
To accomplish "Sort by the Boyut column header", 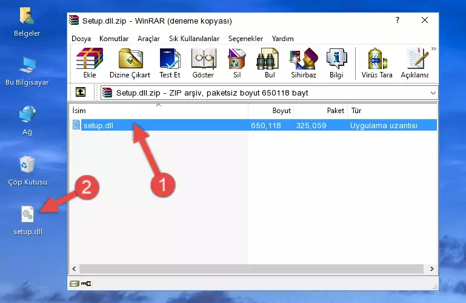I will coord(271,111).
